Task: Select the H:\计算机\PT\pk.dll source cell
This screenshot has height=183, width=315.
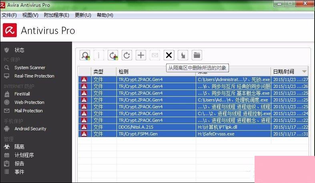Action: (x=233, y=127)
